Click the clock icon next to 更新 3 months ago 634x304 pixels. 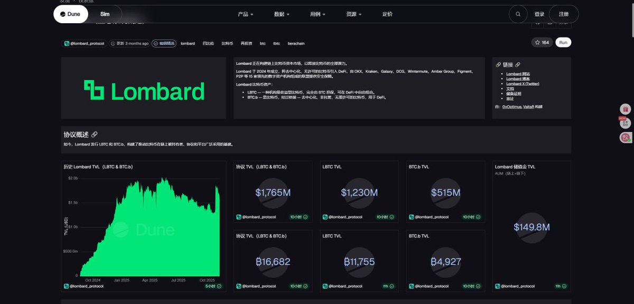(x=114, y=43)
